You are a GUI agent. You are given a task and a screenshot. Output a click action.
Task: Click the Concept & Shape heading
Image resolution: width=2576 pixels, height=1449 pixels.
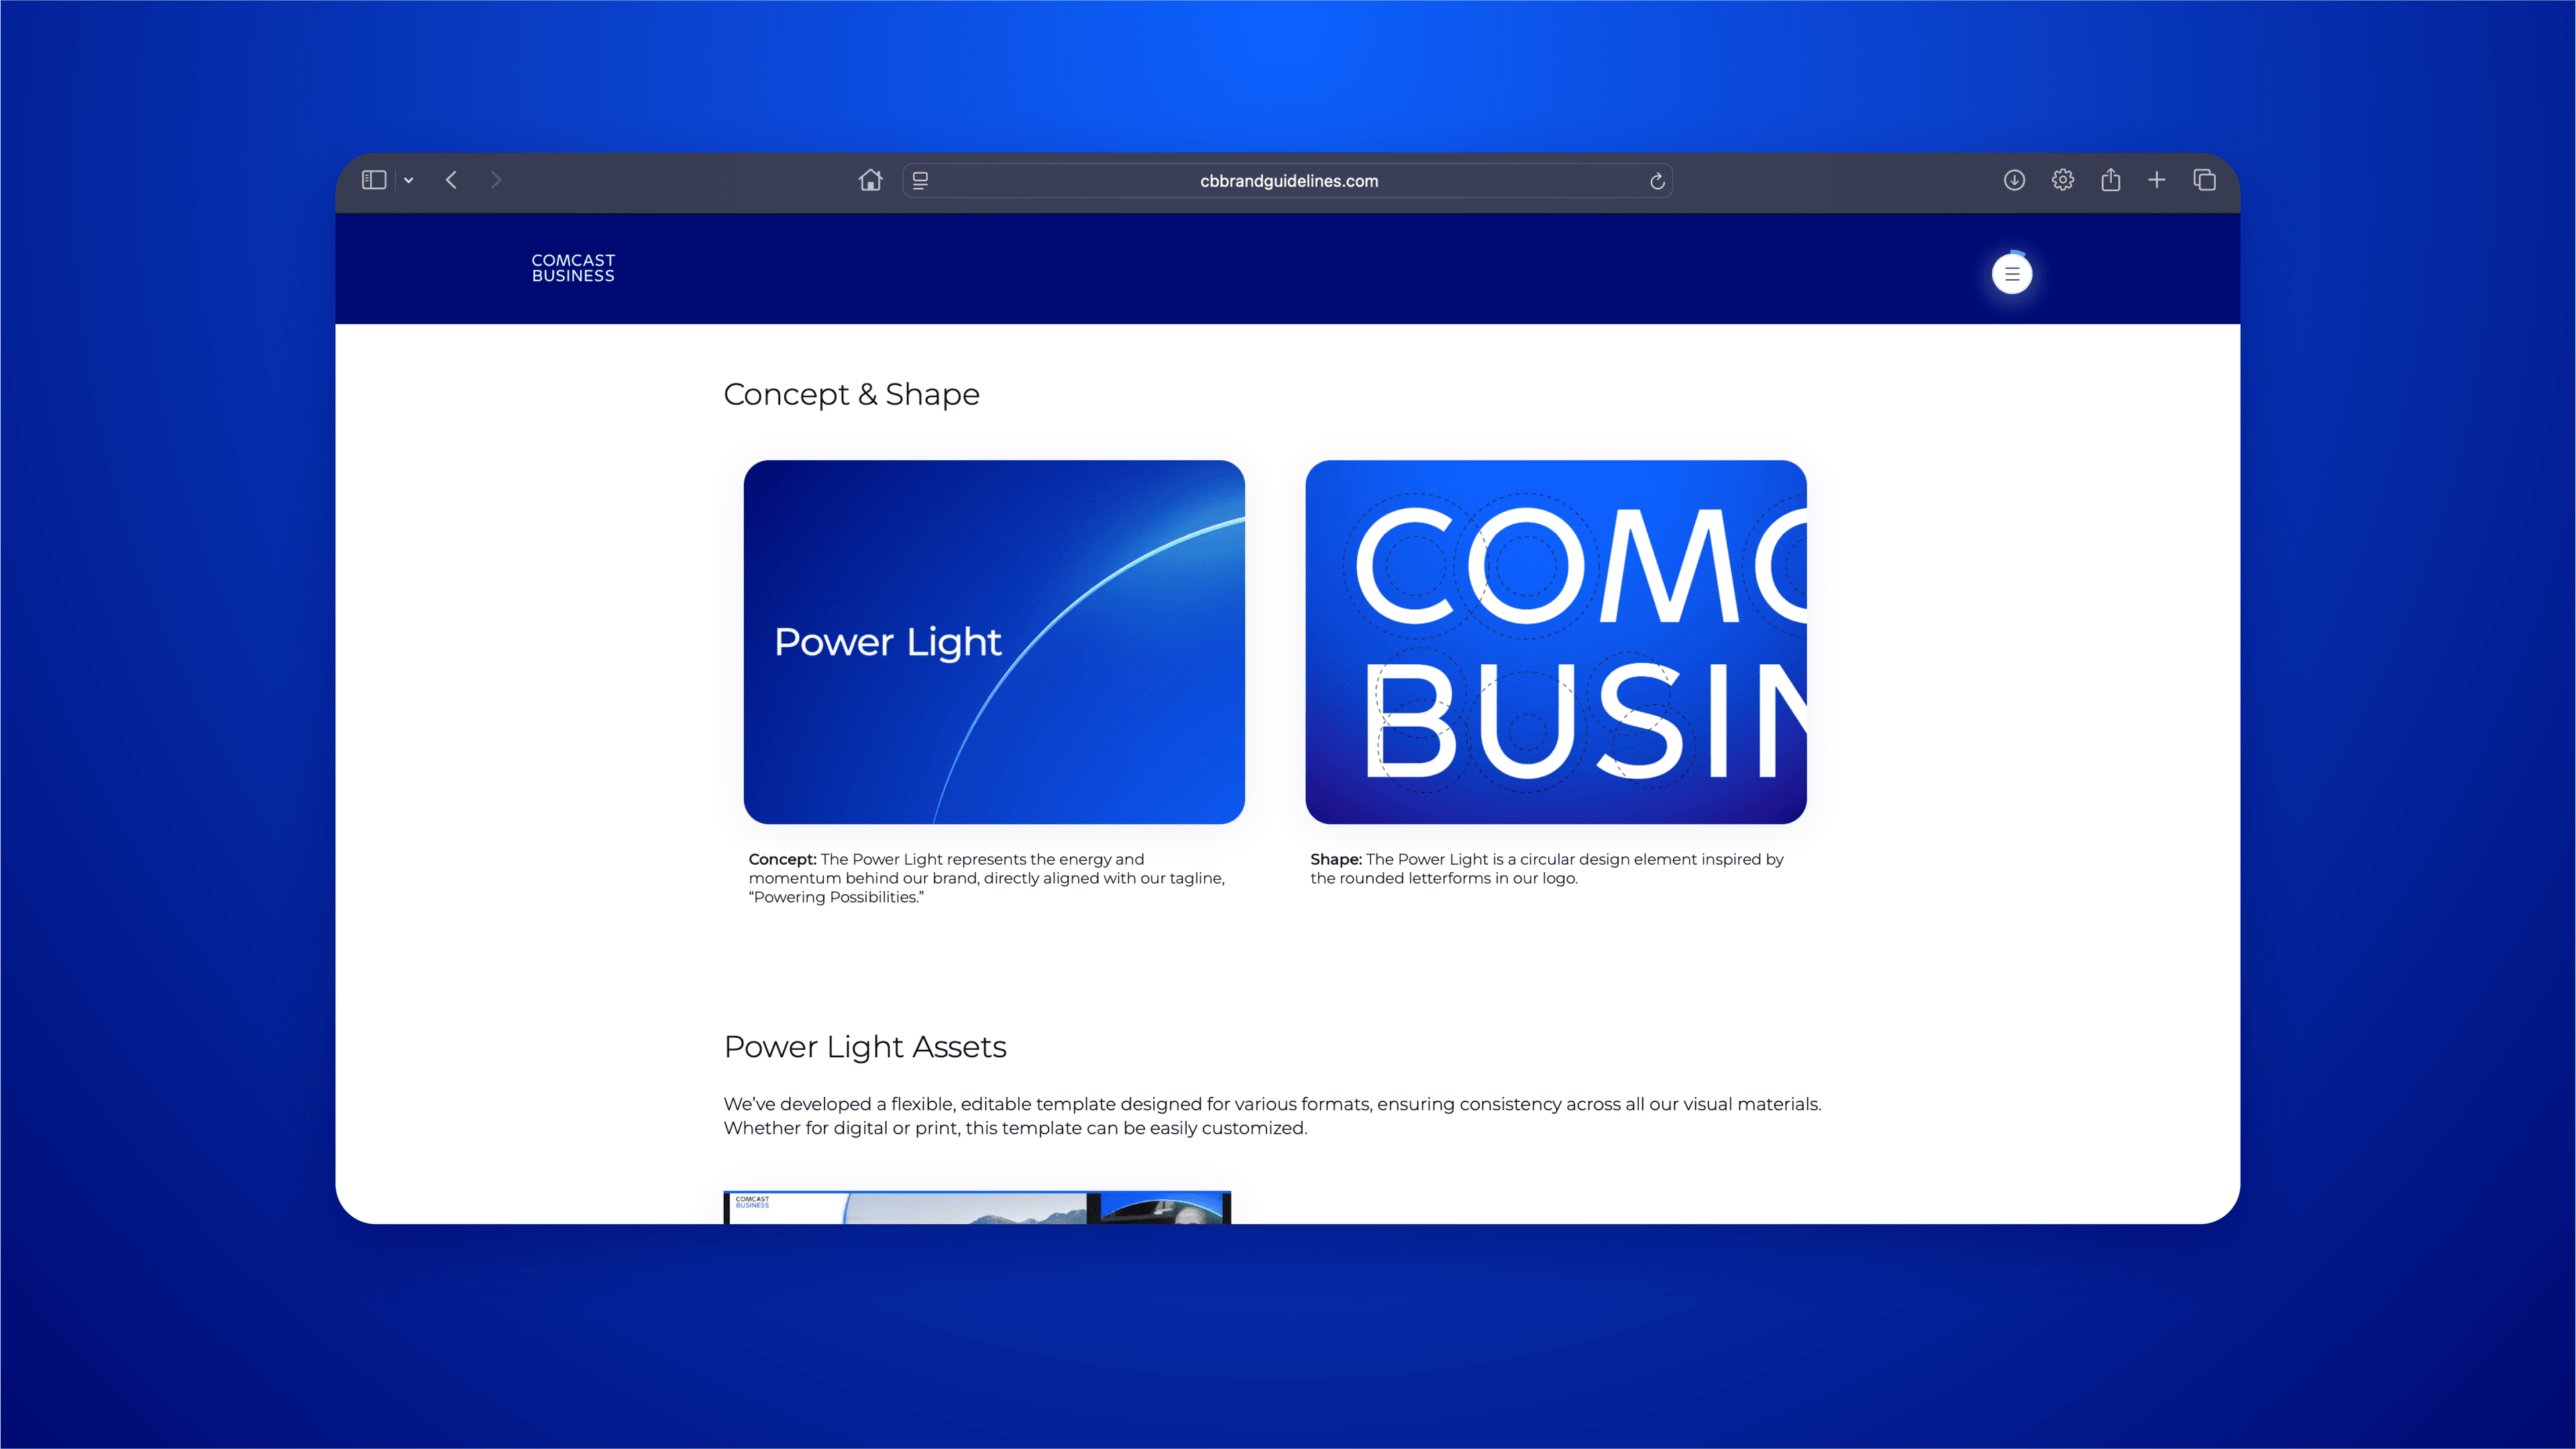pyautogui.click(x=851, y=394)
